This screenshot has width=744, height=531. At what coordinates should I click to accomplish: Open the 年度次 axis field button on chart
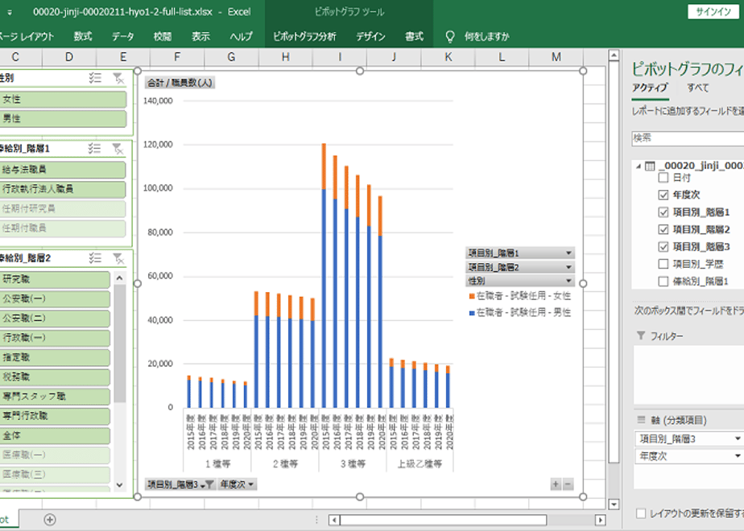(238, 484)
